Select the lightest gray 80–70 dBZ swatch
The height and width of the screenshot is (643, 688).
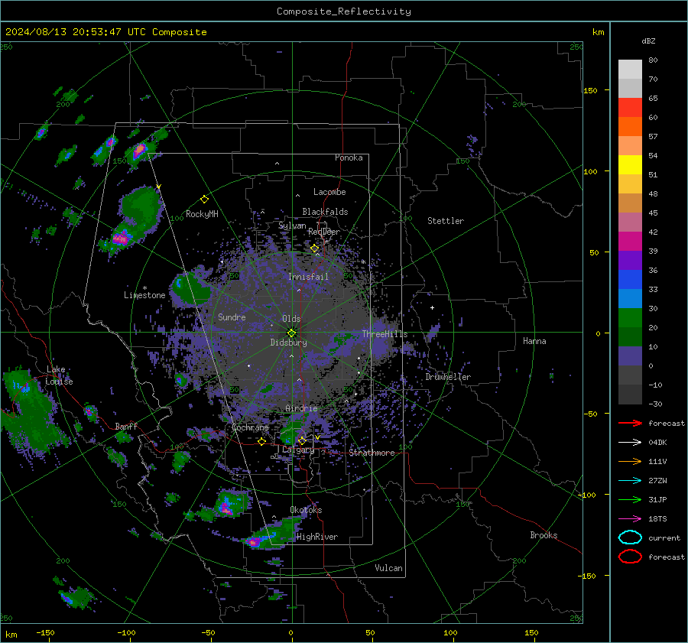[x=630, y=70]
